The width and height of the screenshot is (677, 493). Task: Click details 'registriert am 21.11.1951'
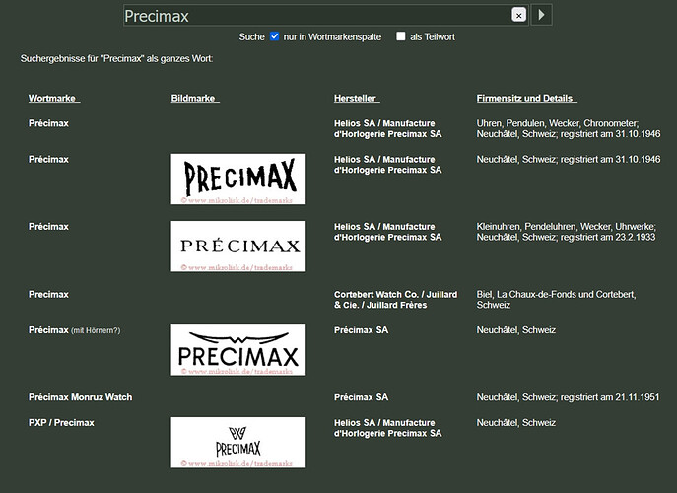pos(610,397)
